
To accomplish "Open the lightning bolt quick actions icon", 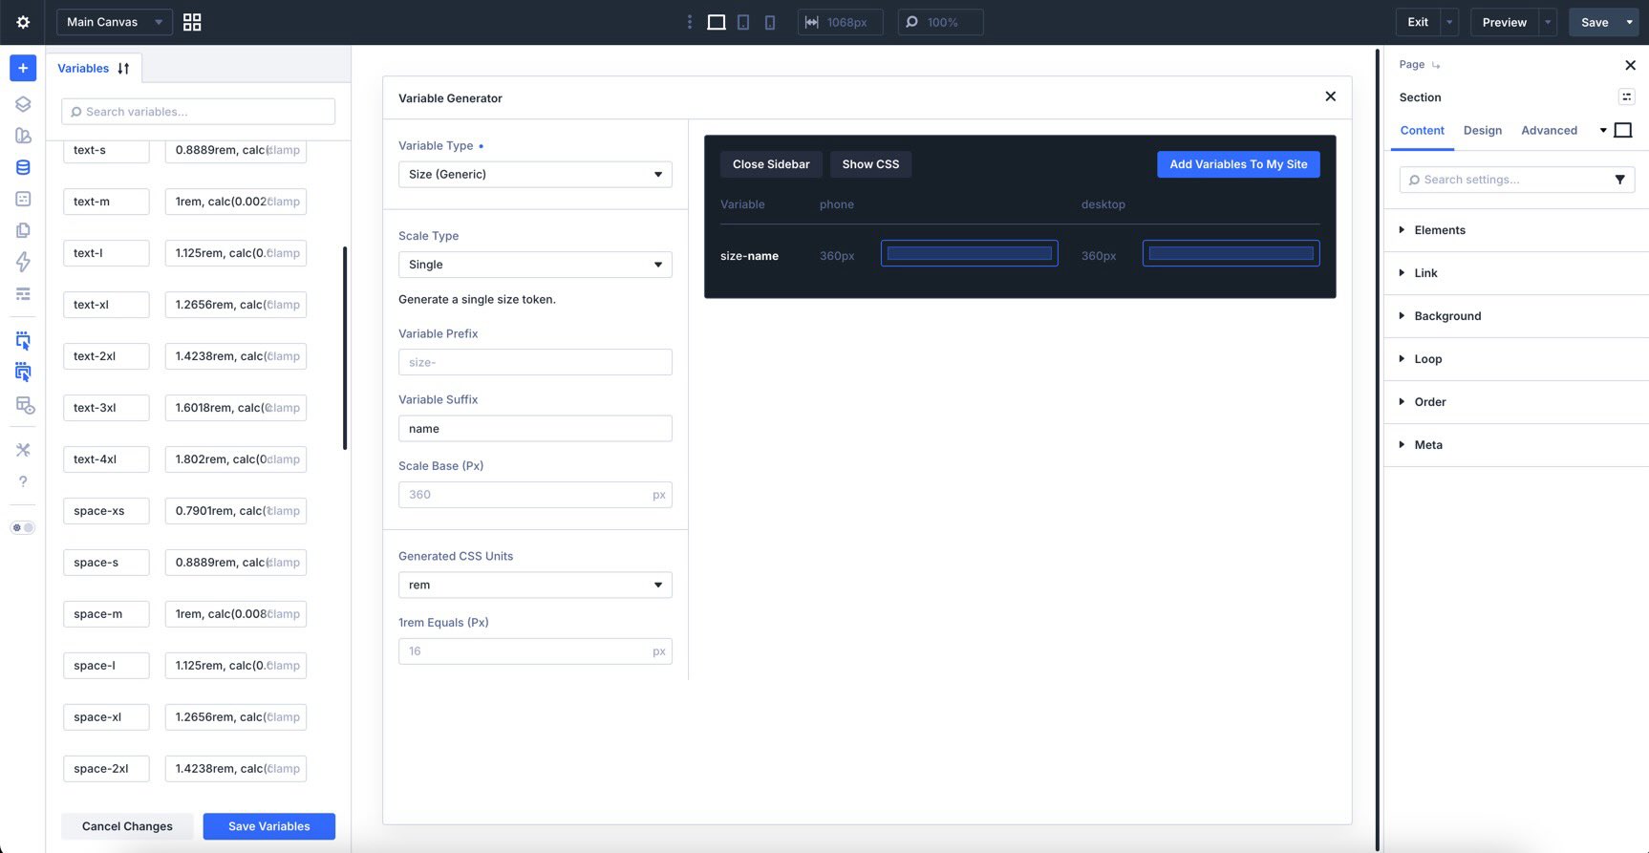I will (x=23, y=262).
